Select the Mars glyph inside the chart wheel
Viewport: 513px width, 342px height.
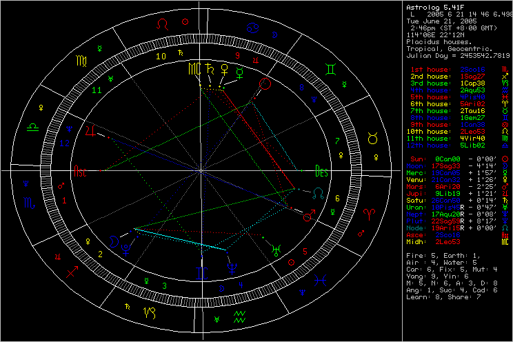[307, 214]
